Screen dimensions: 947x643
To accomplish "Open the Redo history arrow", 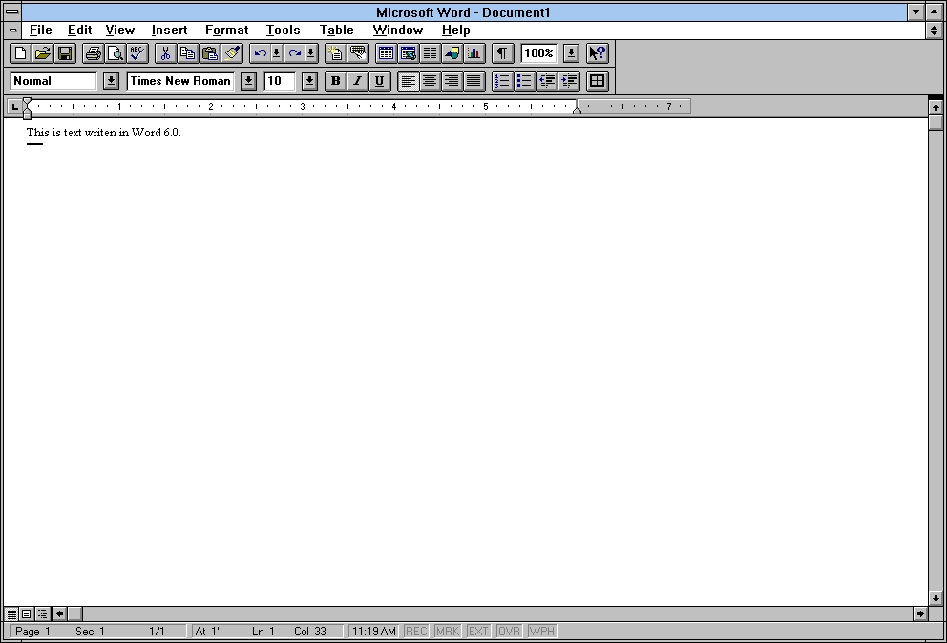I will coord(310,53).
